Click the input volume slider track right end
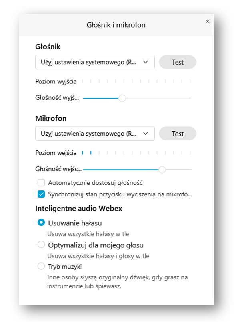240x322 pixels. coord(190,170)
